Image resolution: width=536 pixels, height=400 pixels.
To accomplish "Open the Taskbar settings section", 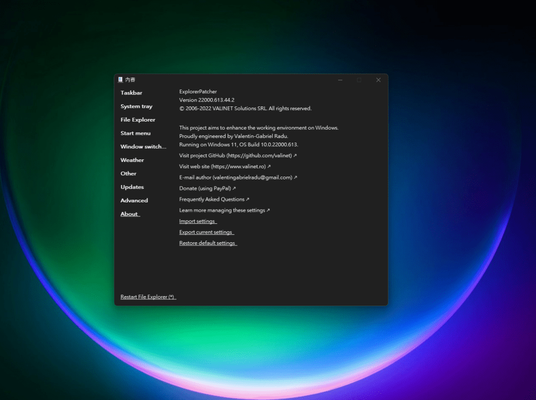I will [x=131, y=93].
